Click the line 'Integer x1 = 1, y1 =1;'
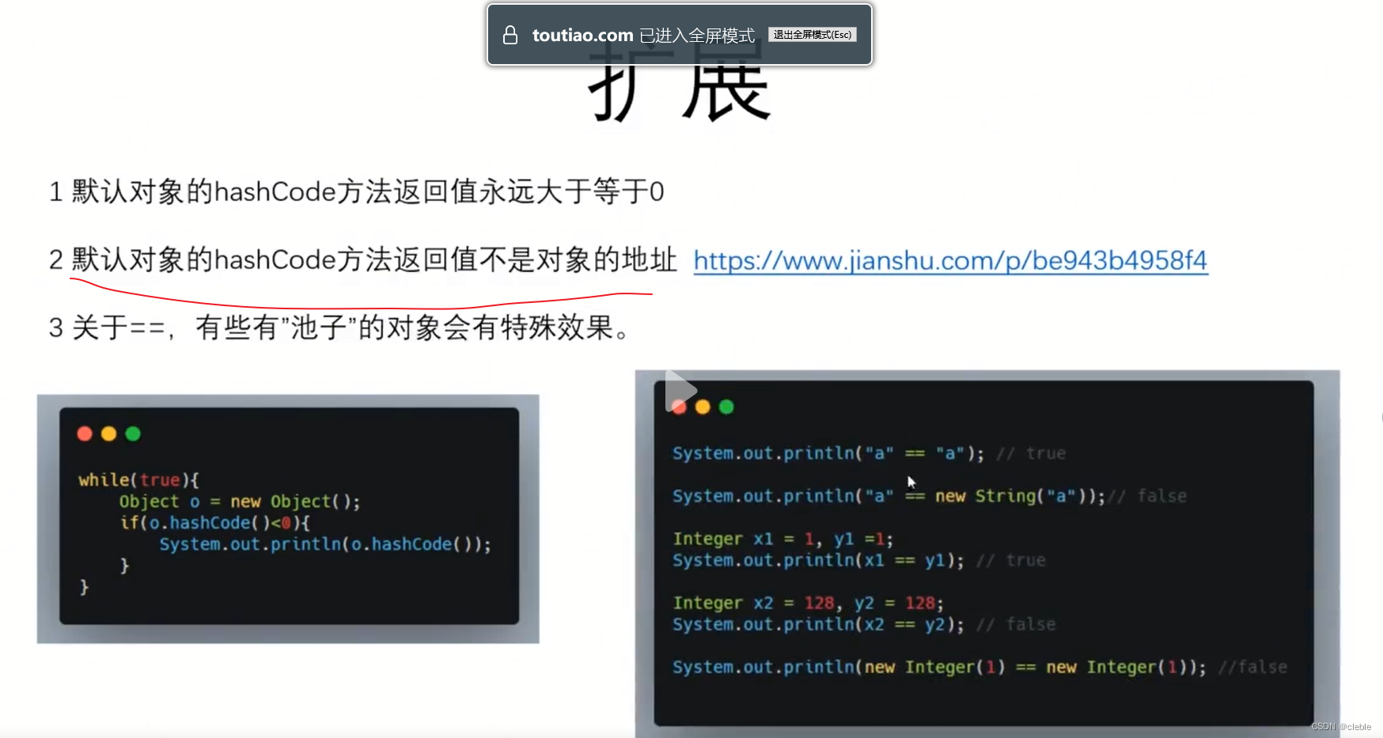This screenshot has width=1383, height=738. click(x=782, y=539)
